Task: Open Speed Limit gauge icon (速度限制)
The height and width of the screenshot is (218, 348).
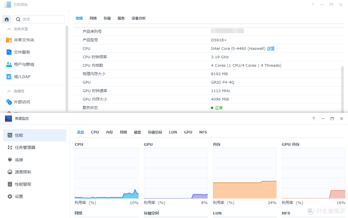Action: pyautogui.click(x=10, y=172)
